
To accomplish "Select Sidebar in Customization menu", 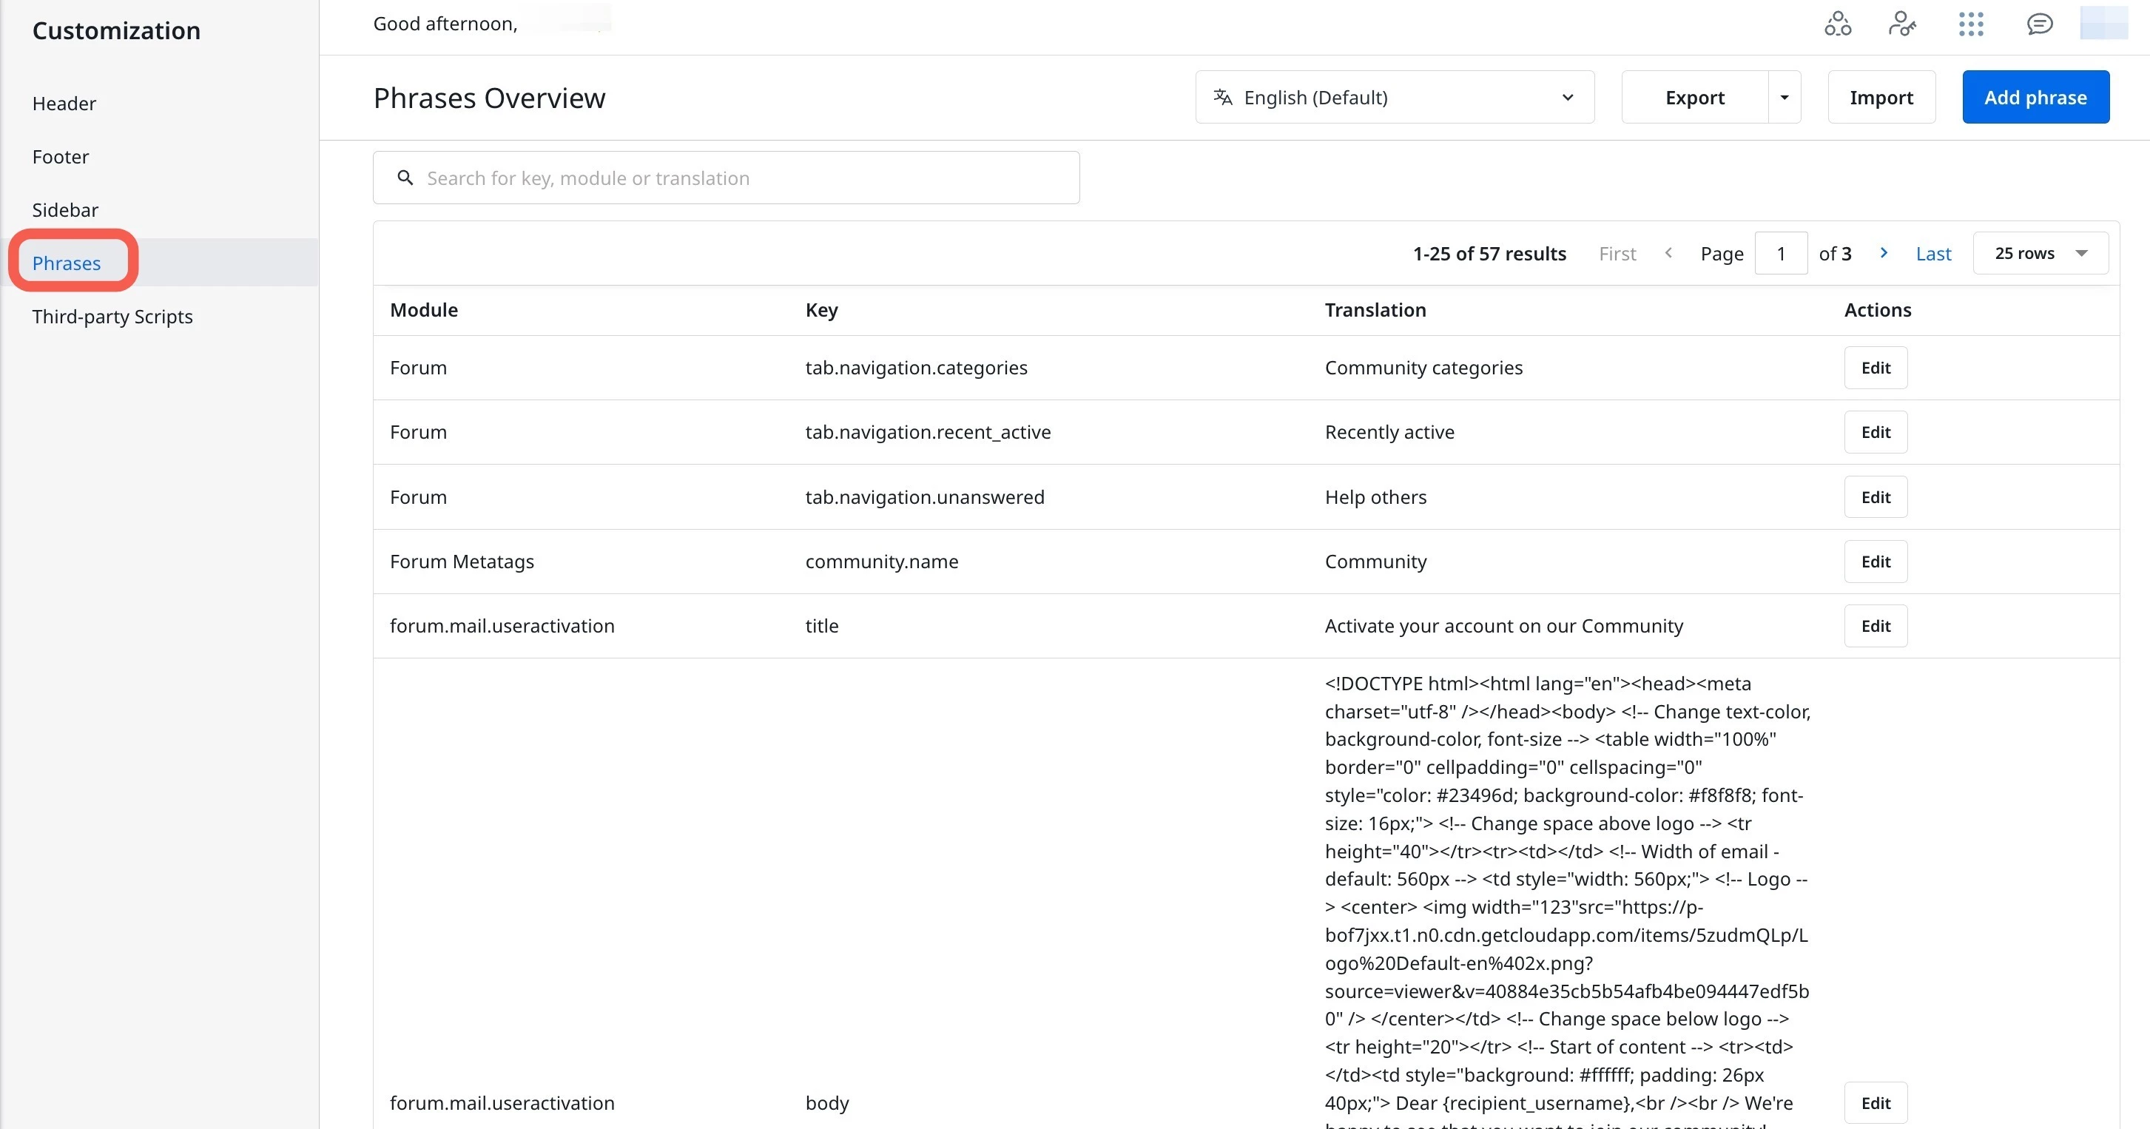I will pyautogui.click(x=65, y=210).
